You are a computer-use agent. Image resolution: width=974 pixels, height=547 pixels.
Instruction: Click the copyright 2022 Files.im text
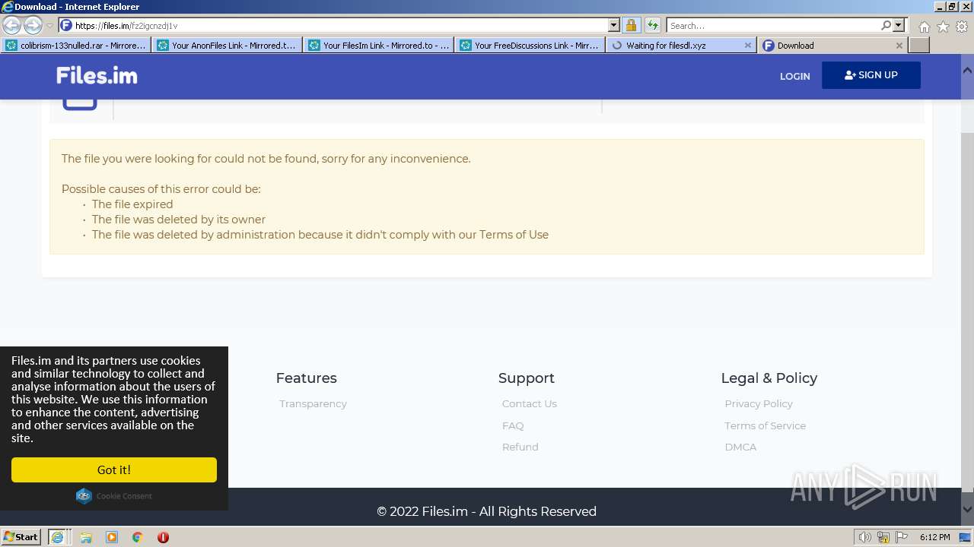point(487,511)
